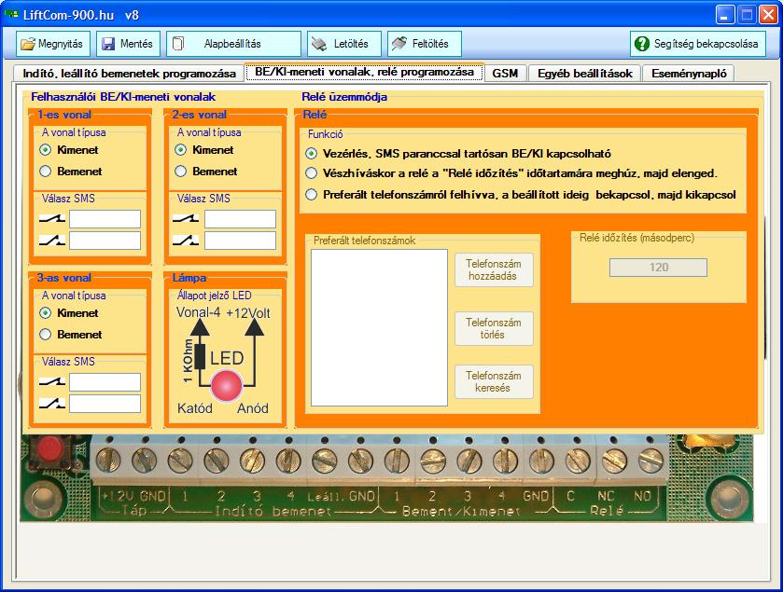This screenshot has width=783, height=592.
Task: Click the red push button on circuit board
Action: pos(50,448)
